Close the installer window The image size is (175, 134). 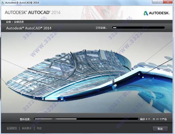point(168,2)
